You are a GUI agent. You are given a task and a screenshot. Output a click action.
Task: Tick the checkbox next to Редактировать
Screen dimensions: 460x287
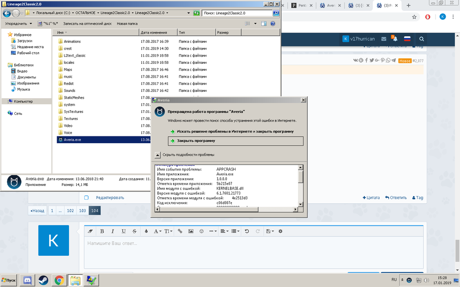(x=86, y=197)
